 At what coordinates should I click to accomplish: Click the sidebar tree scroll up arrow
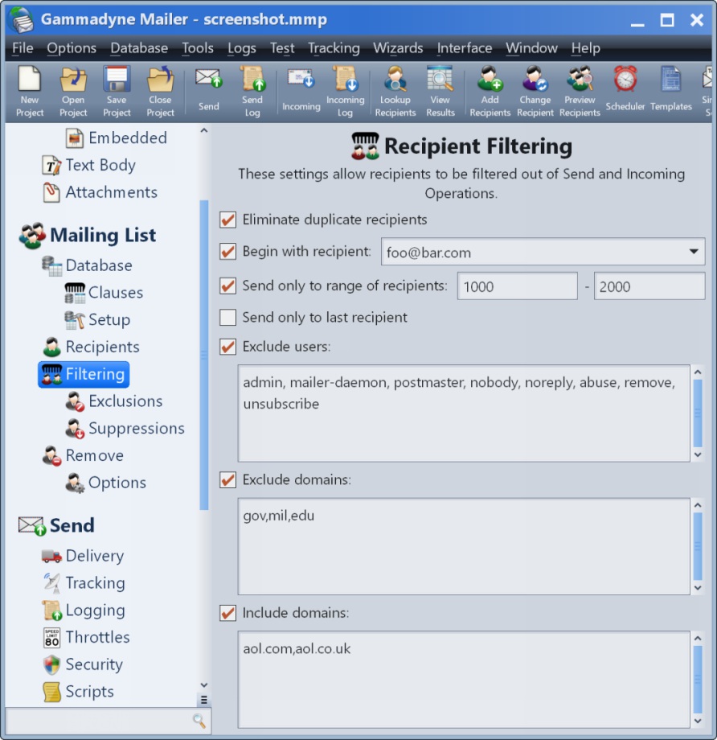(204, 130)
